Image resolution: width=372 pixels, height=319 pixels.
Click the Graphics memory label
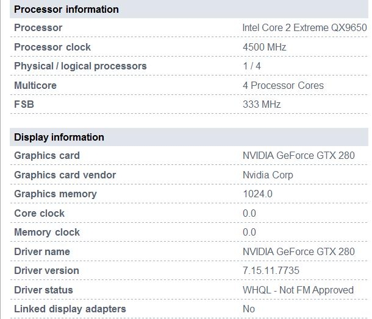point(55,194)
